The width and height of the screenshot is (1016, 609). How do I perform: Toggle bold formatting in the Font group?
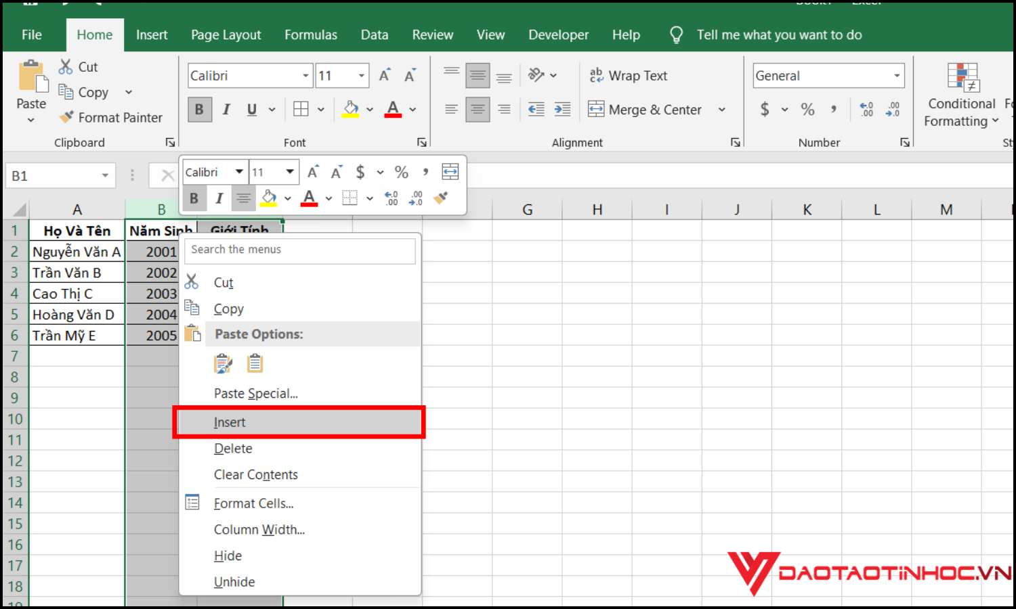point(199,109)
